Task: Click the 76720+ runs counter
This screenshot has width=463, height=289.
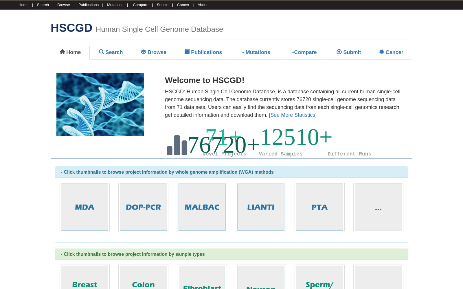Action: tap(223, 145)
